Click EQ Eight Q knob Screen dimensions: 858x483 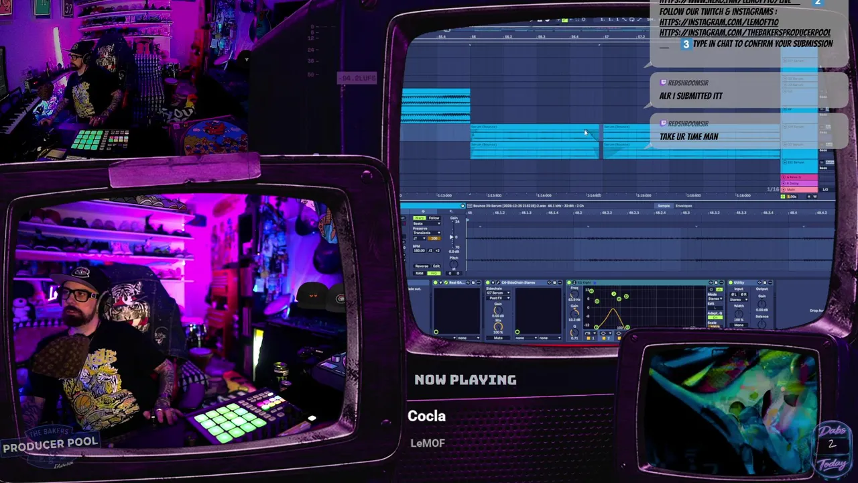574,332
